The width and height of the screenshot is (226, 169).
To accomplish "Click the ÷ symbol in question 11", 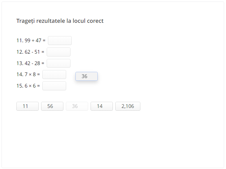I will 33,40.
